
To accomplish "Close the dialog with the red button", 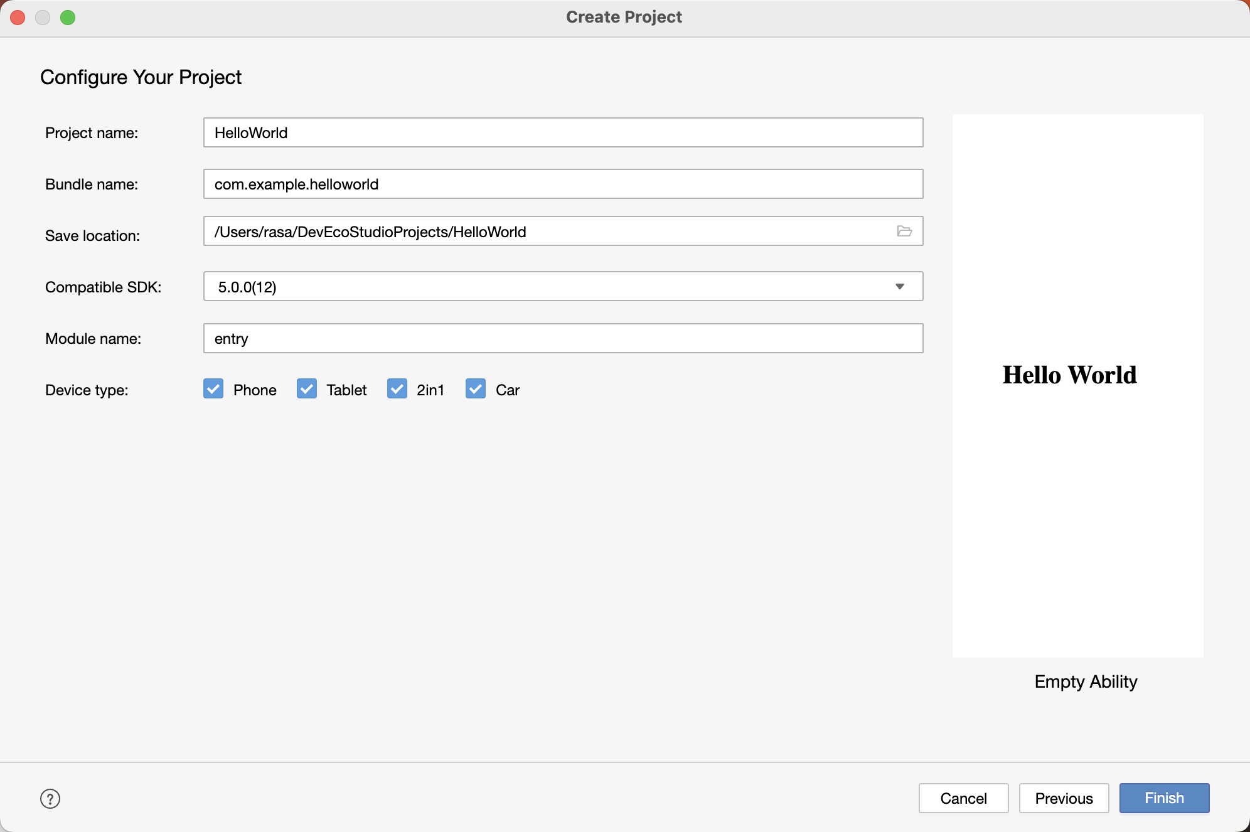I will 18,18.
